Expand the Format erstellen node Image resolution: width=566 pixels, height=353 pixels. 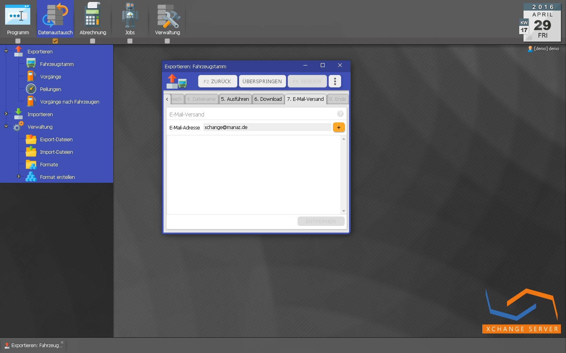pos(18,176)
